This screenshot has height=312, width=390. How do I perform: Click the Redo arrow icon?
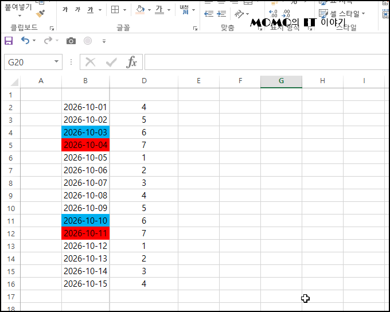coord(48,40)
